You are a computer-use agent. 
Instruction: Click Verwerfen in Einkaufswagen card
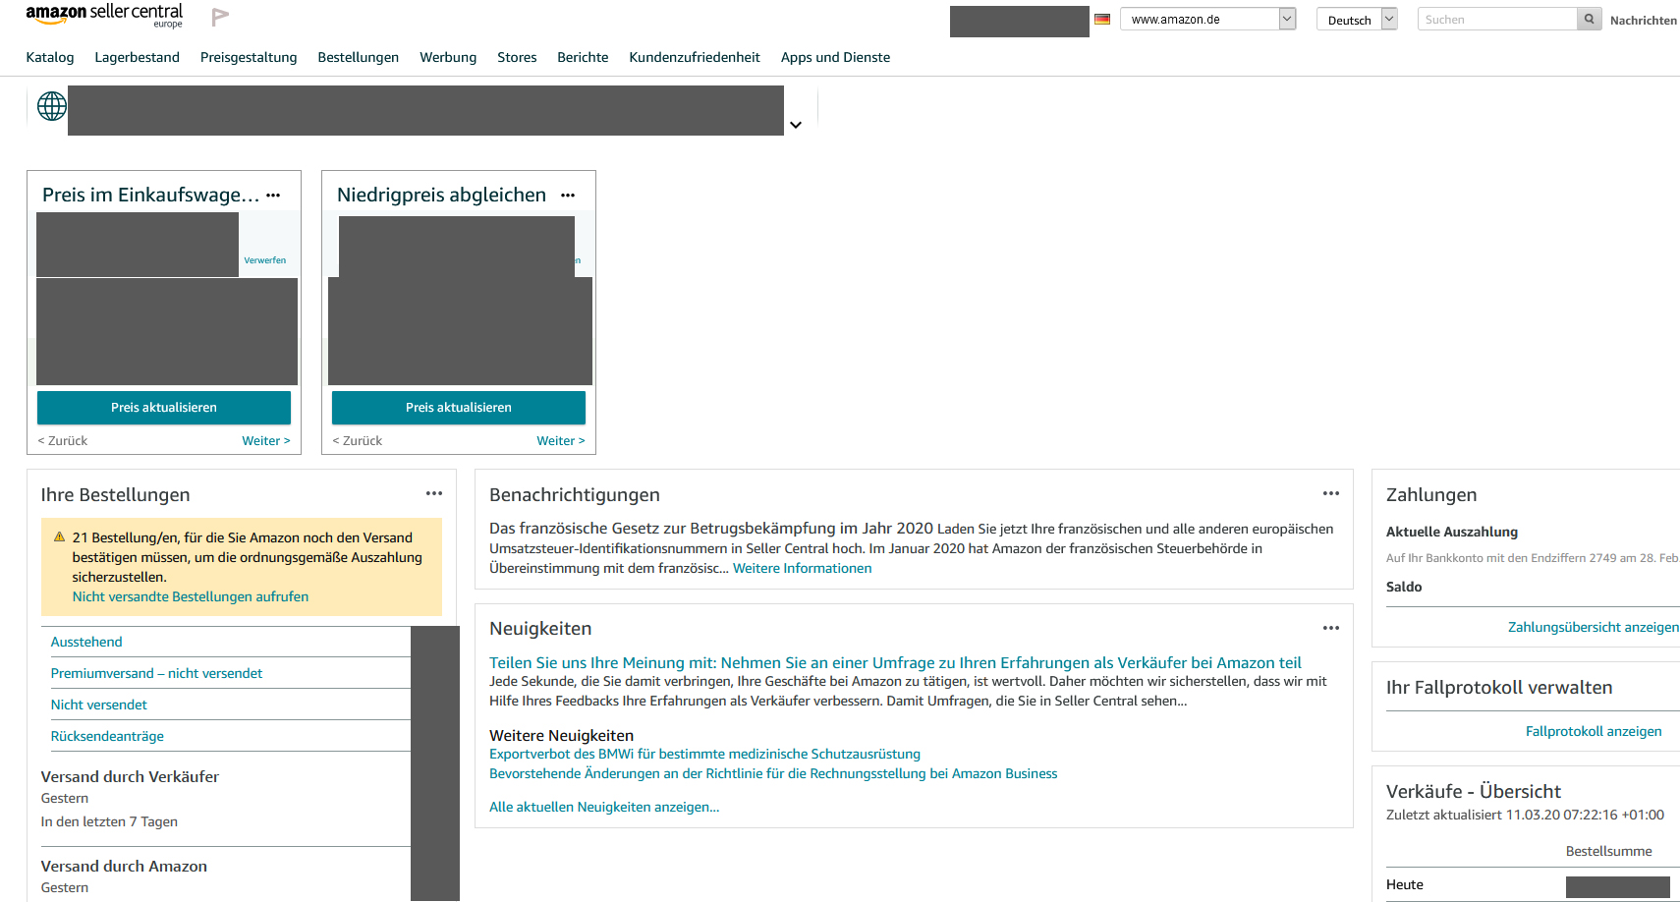[x=265, y=260]
